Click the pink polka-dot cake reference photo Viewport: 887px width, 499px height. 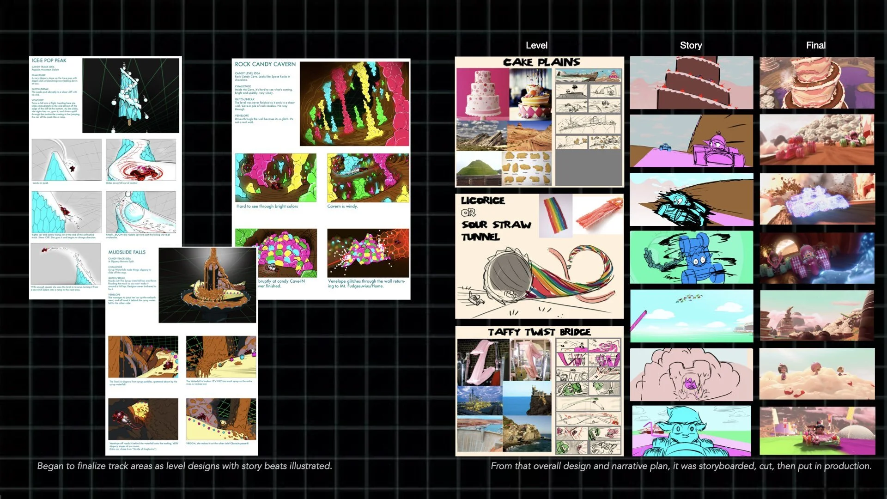point(482,94)
